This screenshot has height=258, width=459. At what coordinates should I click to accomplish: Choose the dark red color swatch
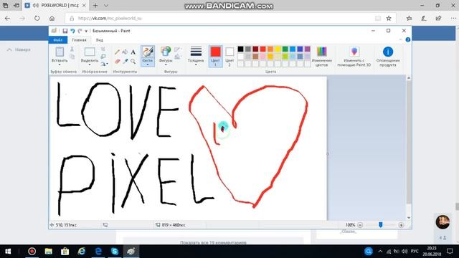coord(255,49)
